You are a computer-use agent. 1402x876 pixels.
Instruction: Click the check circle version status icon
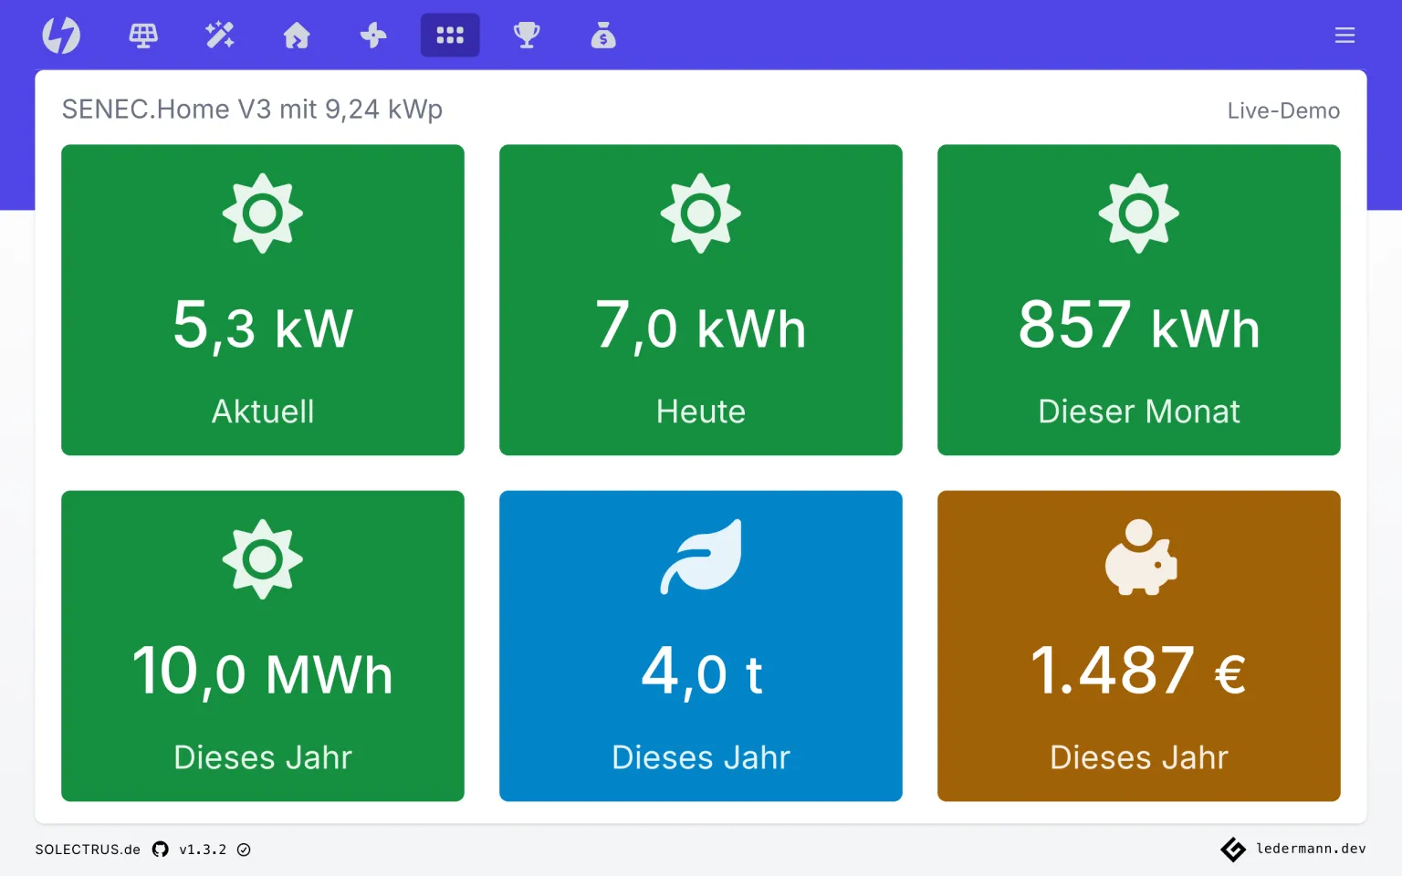coord(244,850)
